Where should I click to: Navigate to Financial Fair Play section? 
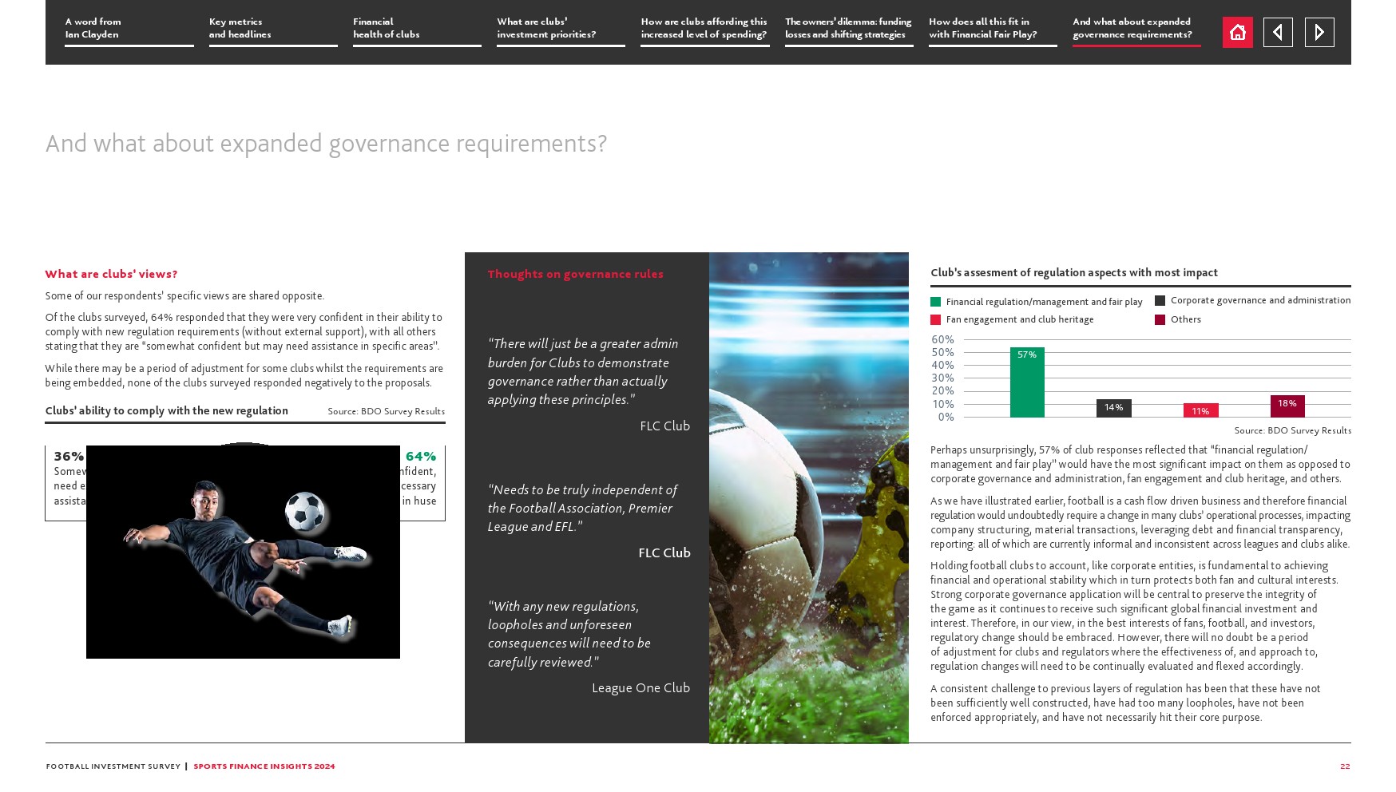(992, 29)
